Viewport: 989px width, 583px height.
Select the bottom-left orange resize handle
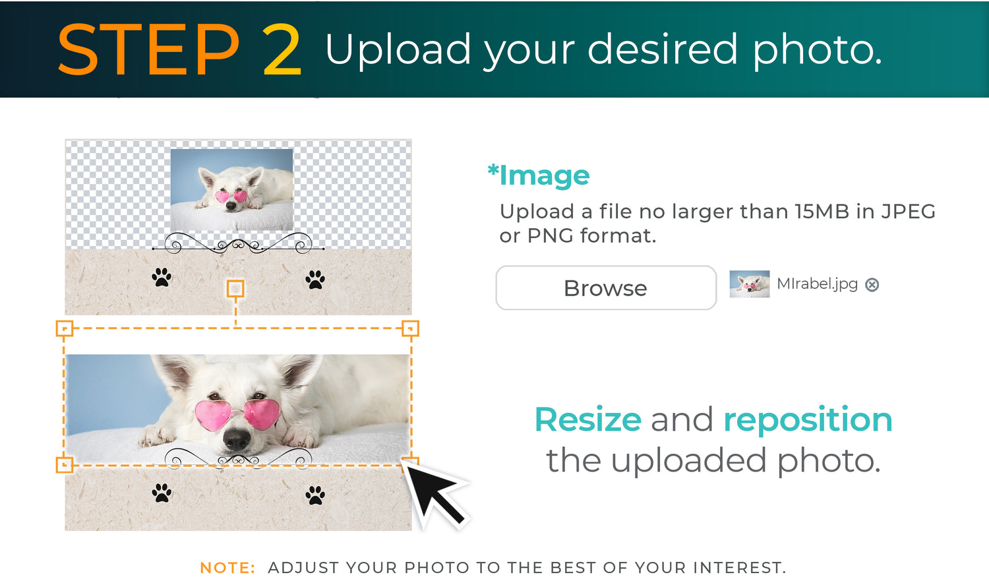click(x=64, y=464)
